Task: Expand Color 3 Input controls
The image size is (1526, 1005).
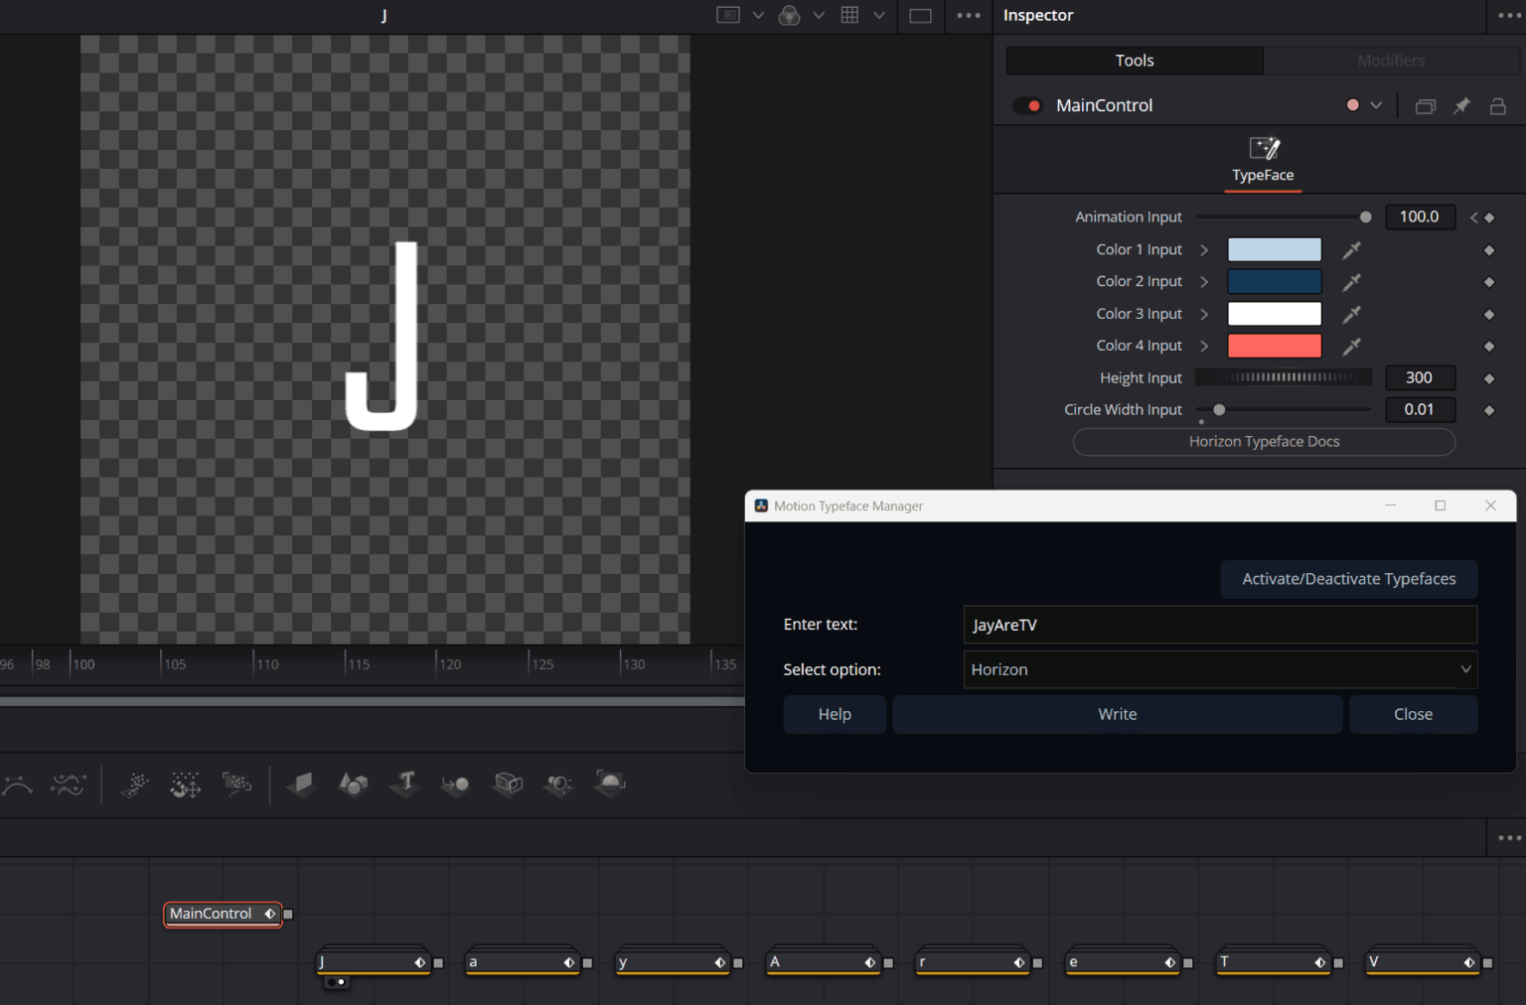Action: [x=1204, y=314]
